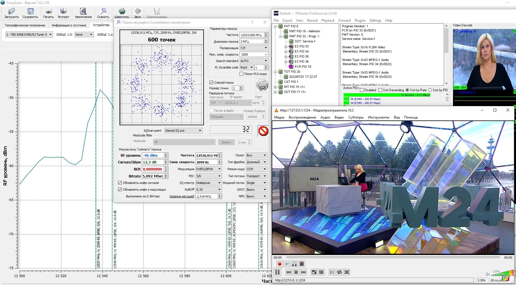Open the Поляризация dropdown
Viewport: 516px width, 285px height.
click(x=254, y=48)
